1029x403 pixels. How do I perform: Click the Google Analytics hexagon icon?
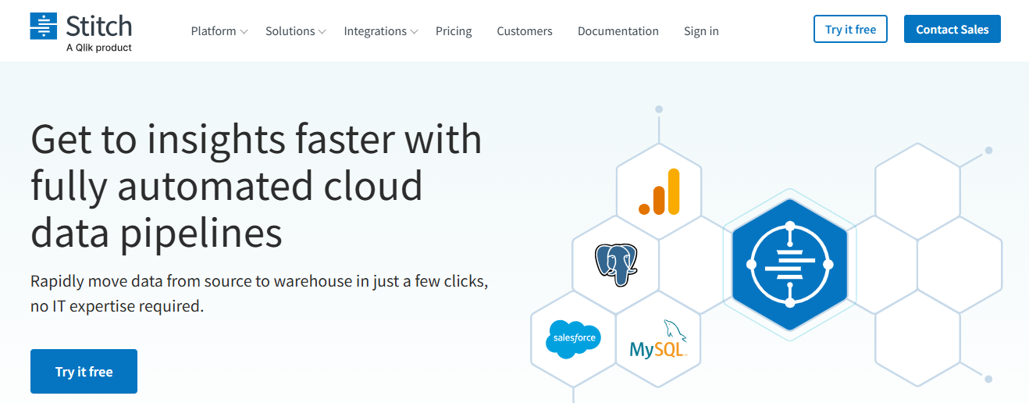[659, 191]
